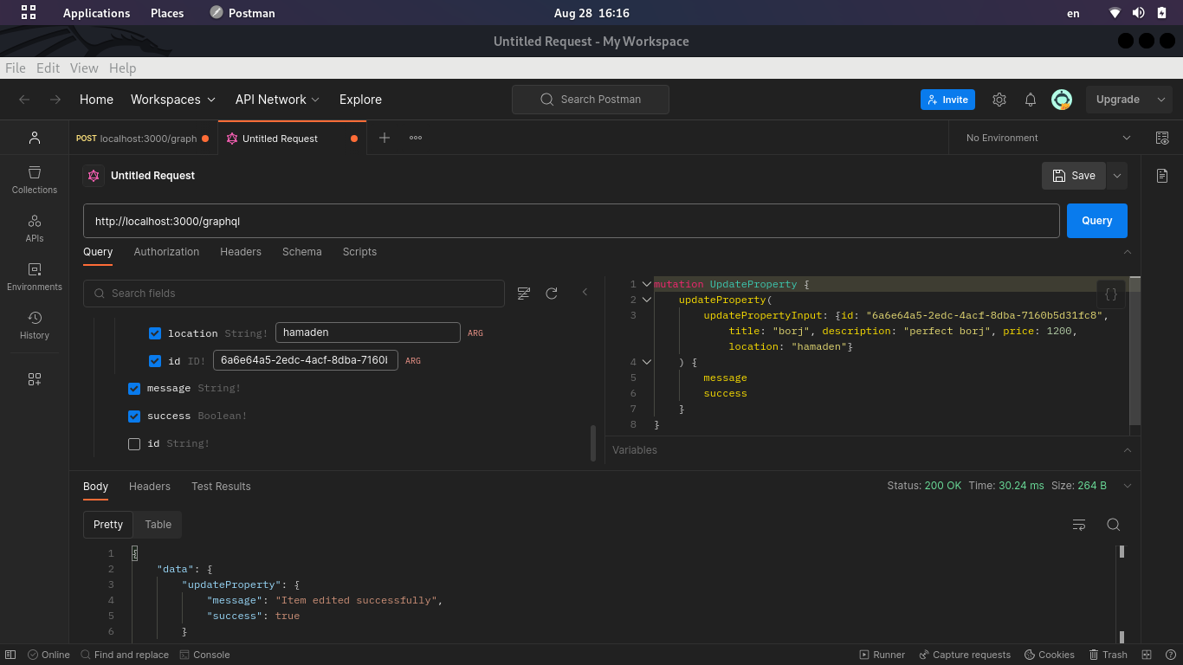Go to Explore
This screenshot has height=665, width=1183.
point(360,100)
